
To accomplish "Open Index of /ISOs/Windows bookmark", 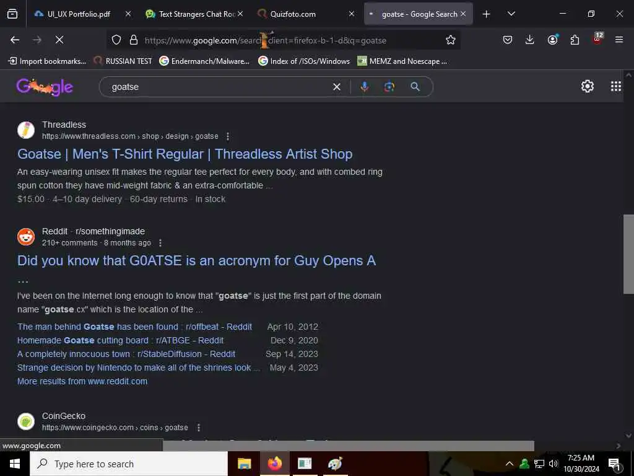I will pyautogui.click(x=304, y=61).
